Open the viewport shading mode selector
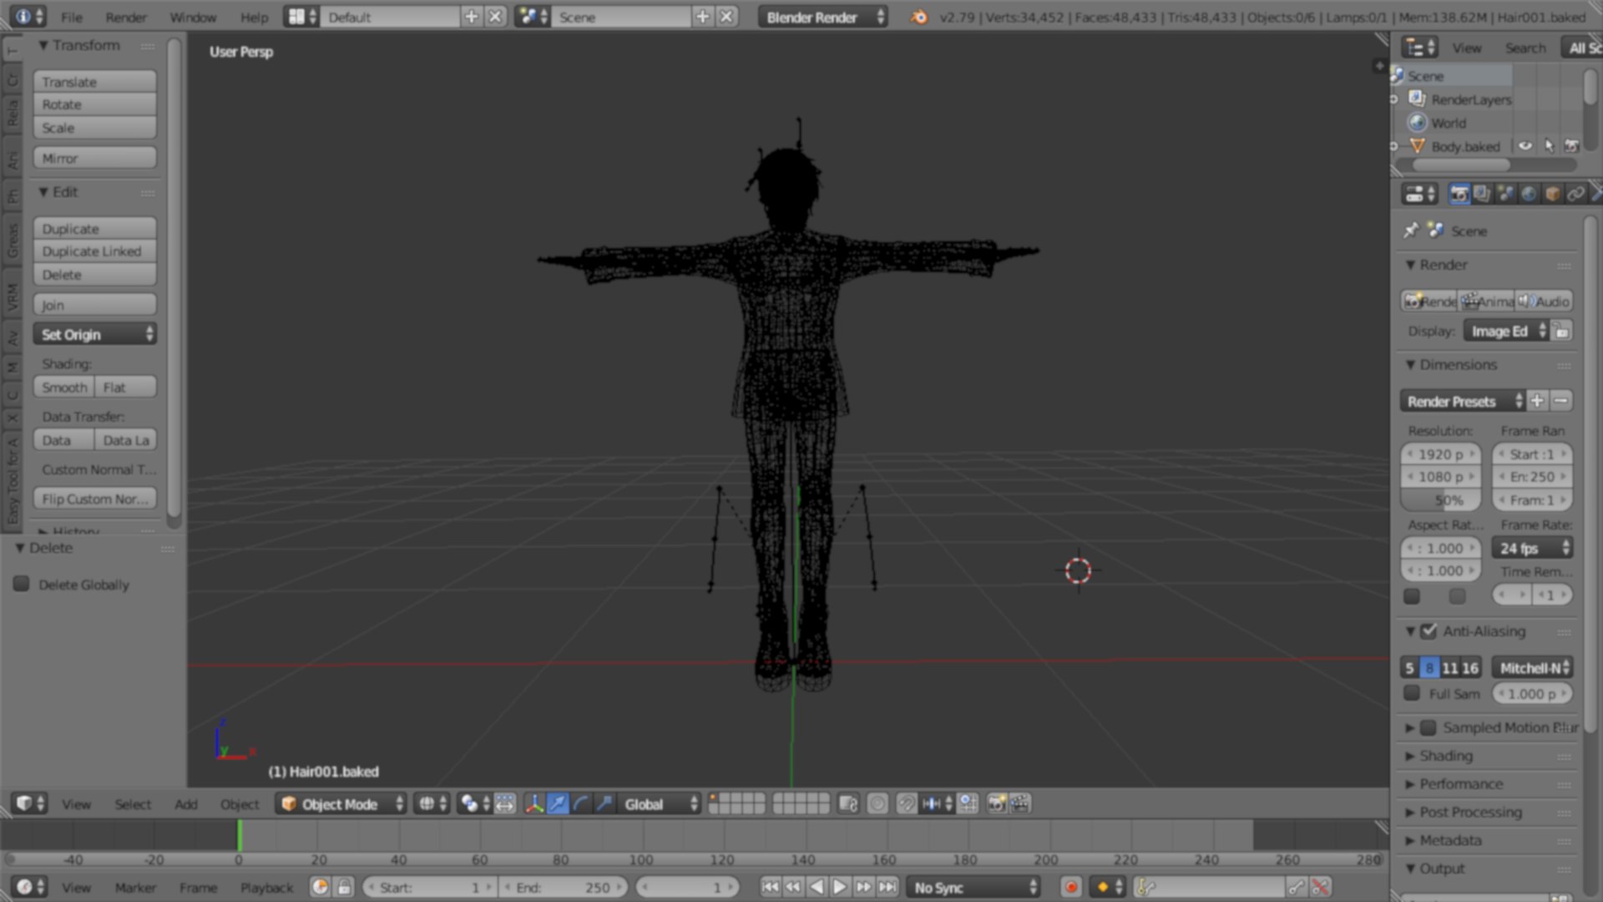1603x902 pixels. pyautogui.click(x=432, y=803)
